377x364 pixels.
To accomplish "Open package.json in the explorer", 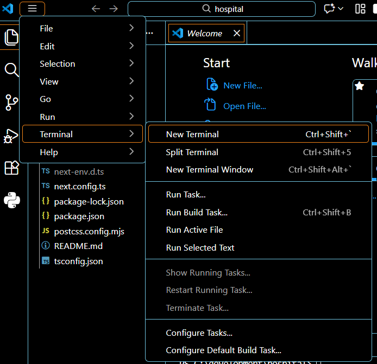I will click(79, 216).
